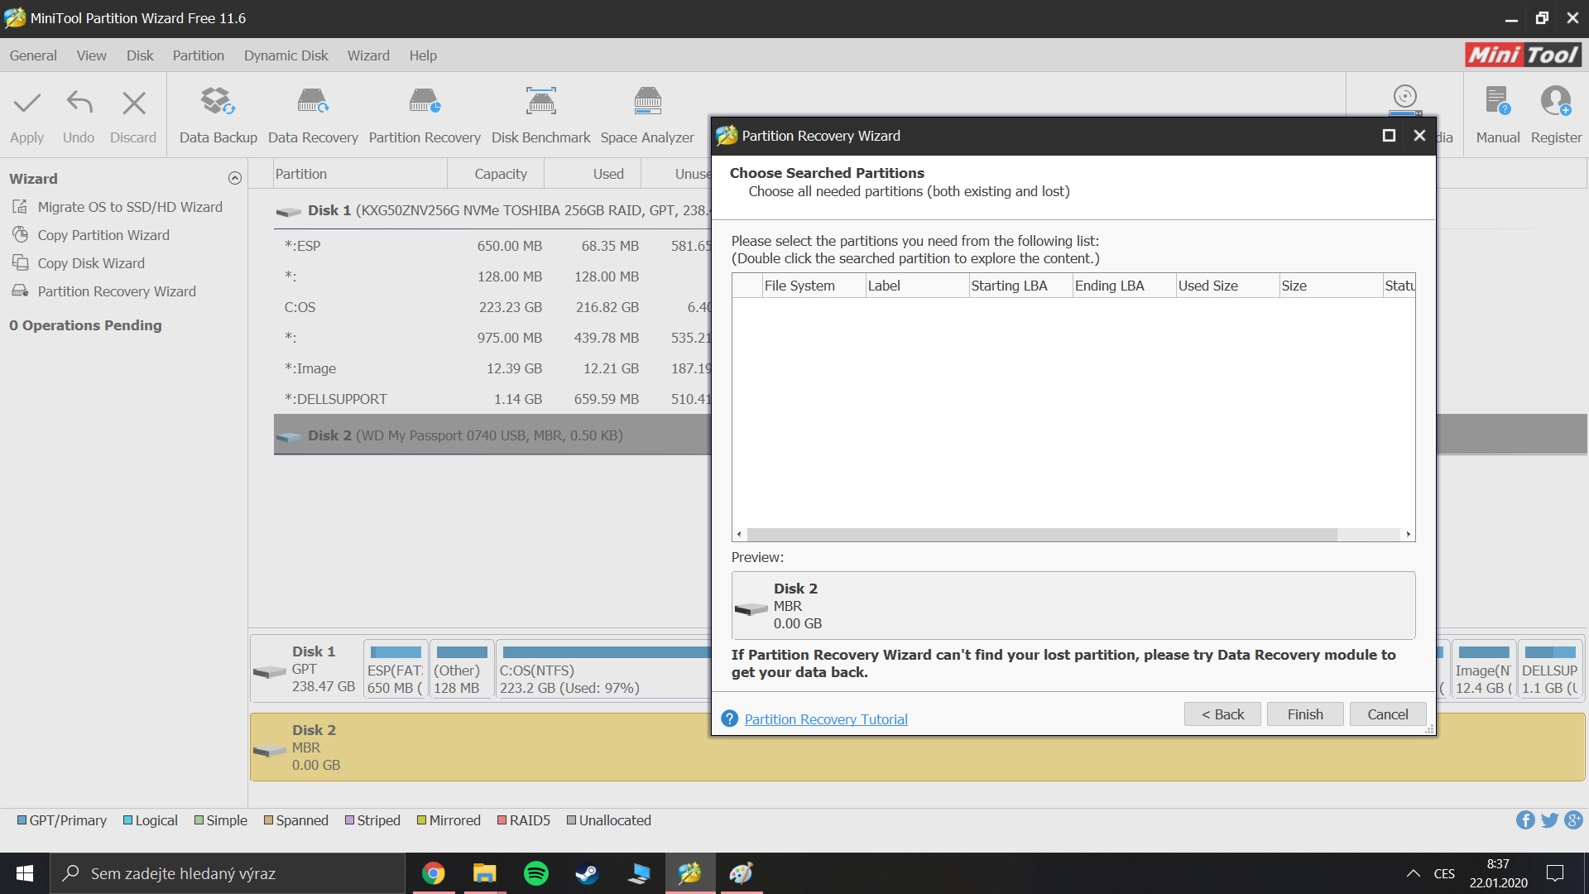
Task: Click the Undo arrow icon
Action: [79, 103]
